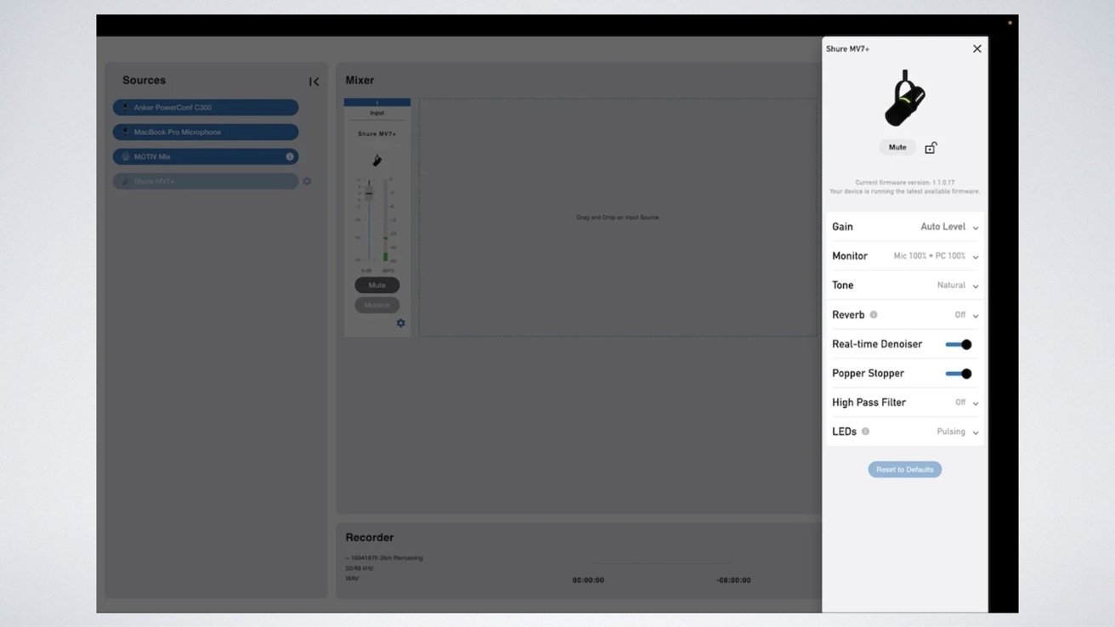
Task: Click the Shure MV7+ panel title
Action: coord(847,49)
